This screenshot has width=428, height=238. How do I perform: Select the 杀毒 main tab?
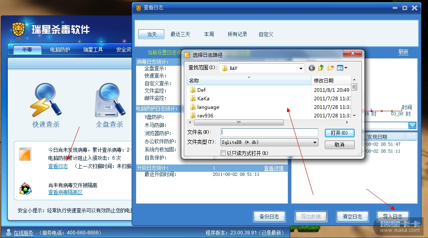pos(27,50)
